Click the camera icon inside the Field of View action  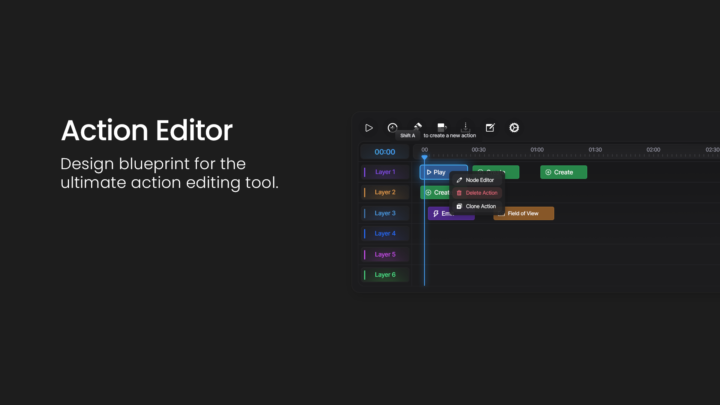point(501,213)
